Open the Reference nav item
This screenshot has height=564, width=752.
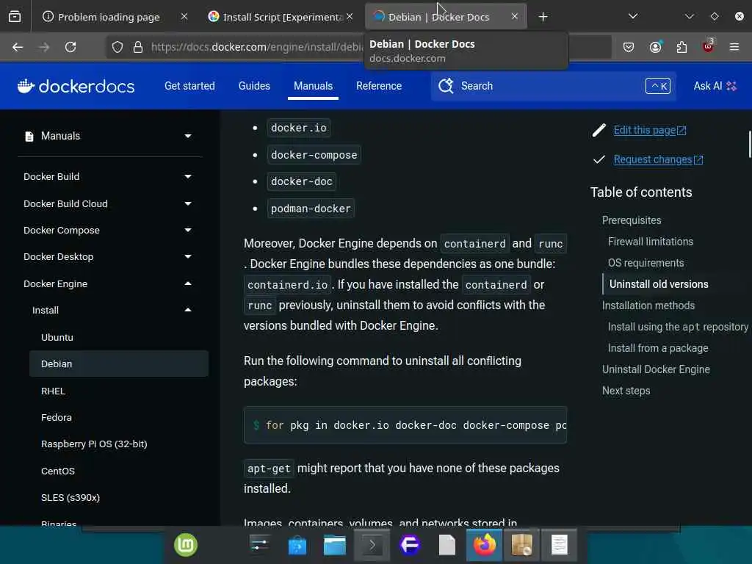[379, 86]
